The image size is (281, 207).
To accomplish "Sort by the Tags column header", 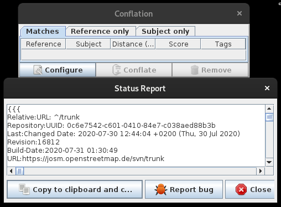I will tap(223, 44).
